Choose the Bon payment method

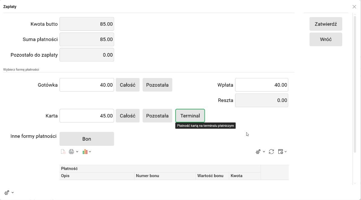coord(87,139)
